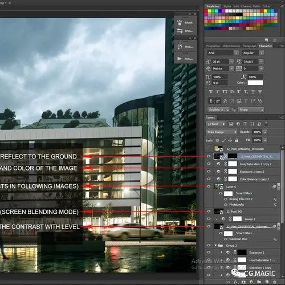Click the white text Color swatch
285x285 pixels.
[255, 83]
